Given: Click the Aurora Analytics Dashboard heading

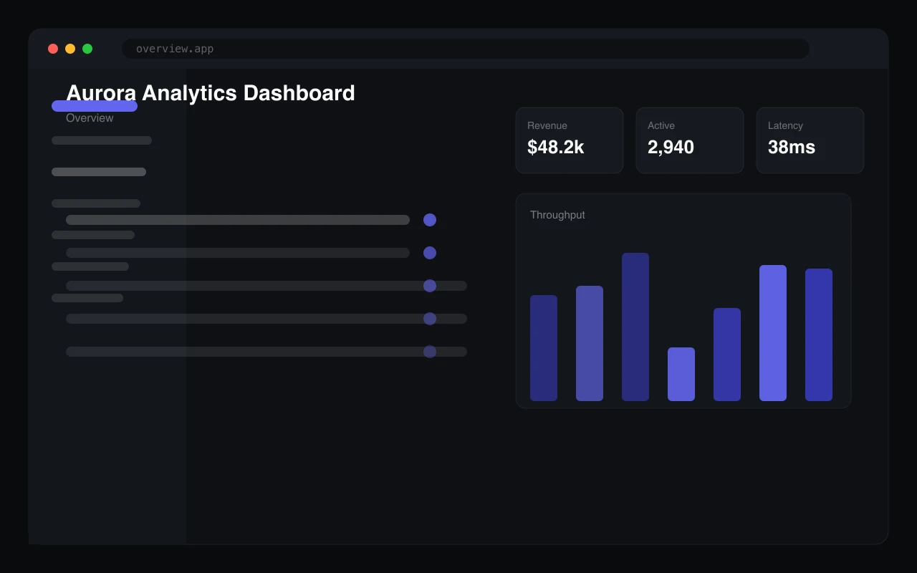Looking at the screenshot, I should [211, 93].
